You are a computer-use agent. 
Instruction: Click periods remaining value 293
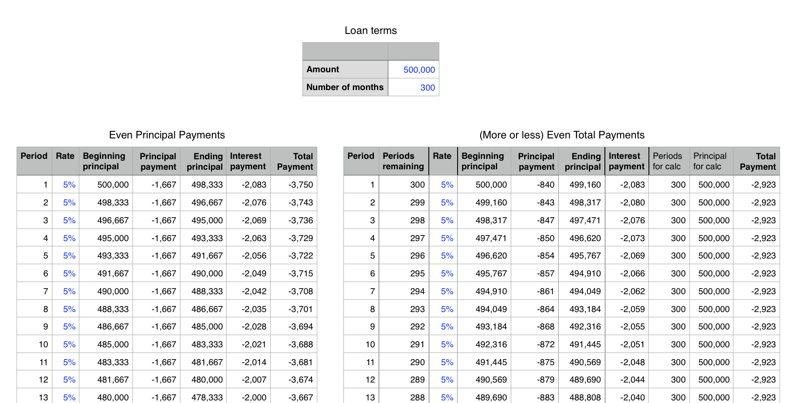pyautogui.click(x=404, y=309)
